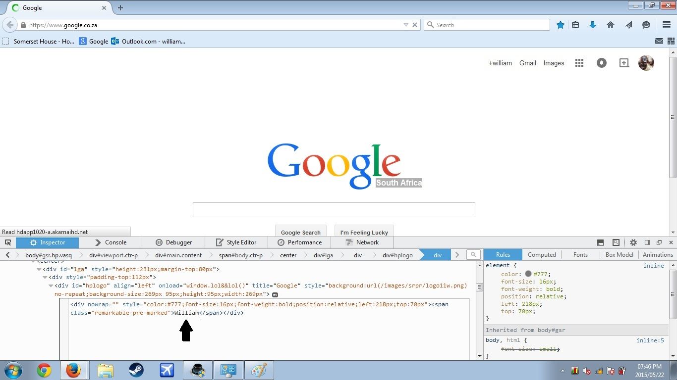Show your bookmarks list
The width and height of the screenshot is (677, 380).
pyautogui.click(x=575, y=25)
